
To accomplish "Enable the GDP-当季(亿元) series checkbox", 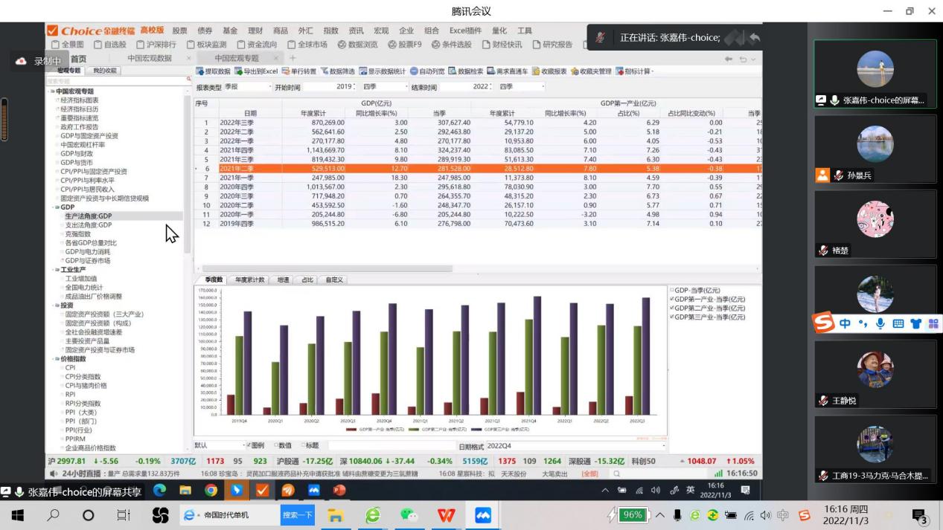I will (672, 291).
